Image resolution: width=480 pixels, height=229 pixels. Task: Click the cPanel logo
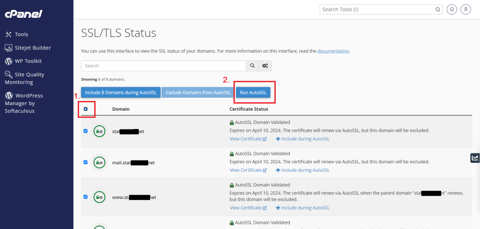click(23, 14)
